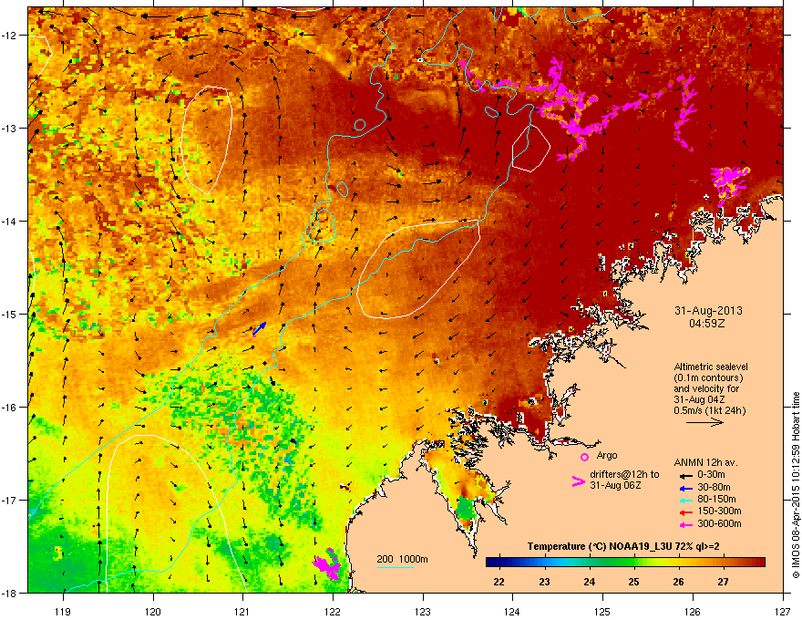Screen dimensions: 802x620
Task: Click the longitude label 126
Action: click(x=693, y=611)
